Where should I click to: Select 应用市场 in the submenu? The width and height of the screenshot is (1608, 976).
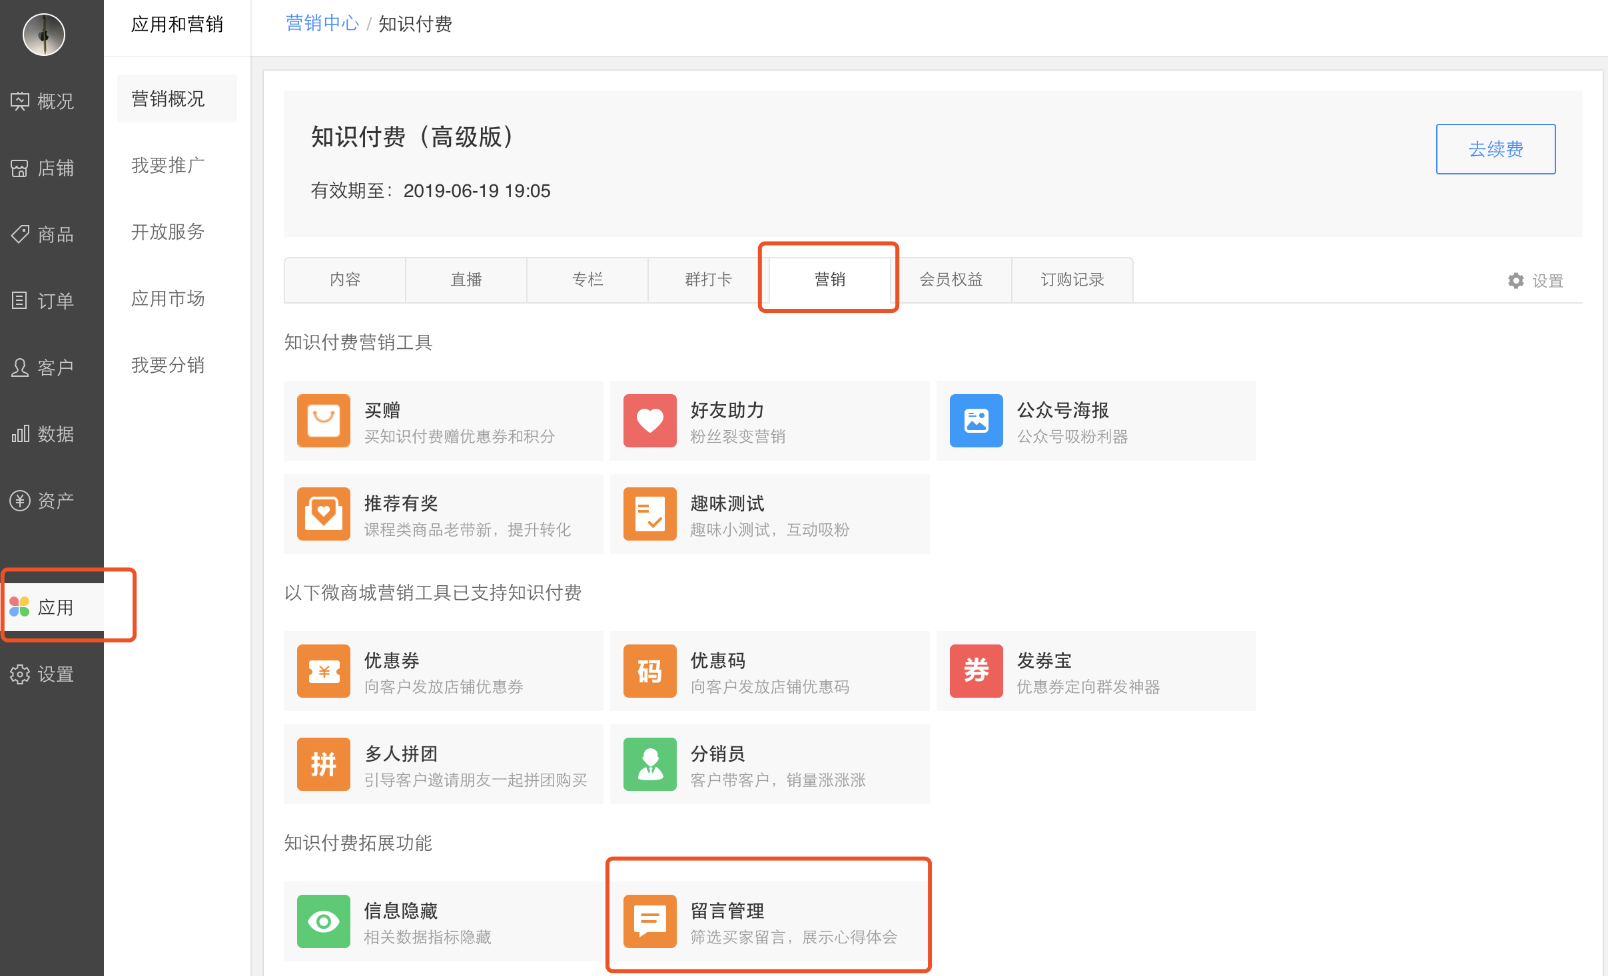tap(168, 298)
